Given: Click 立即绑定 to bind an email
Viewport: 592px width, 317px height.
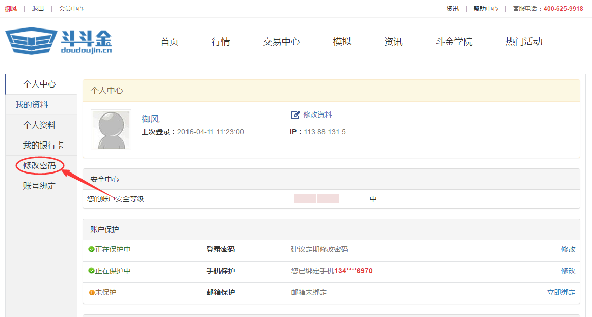Looking at the screenshot, I should click(x=562, y=292).
